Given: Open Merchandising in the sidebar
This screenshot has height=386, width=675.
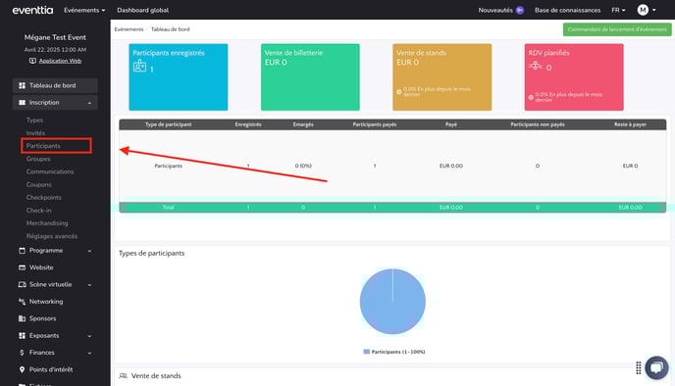Looking at the screenshot, I should point(47,223).
